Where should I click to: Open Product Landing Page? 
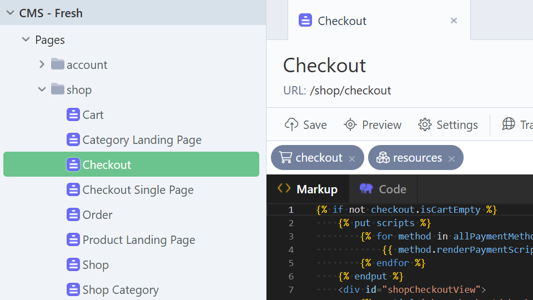pos(139,240)
